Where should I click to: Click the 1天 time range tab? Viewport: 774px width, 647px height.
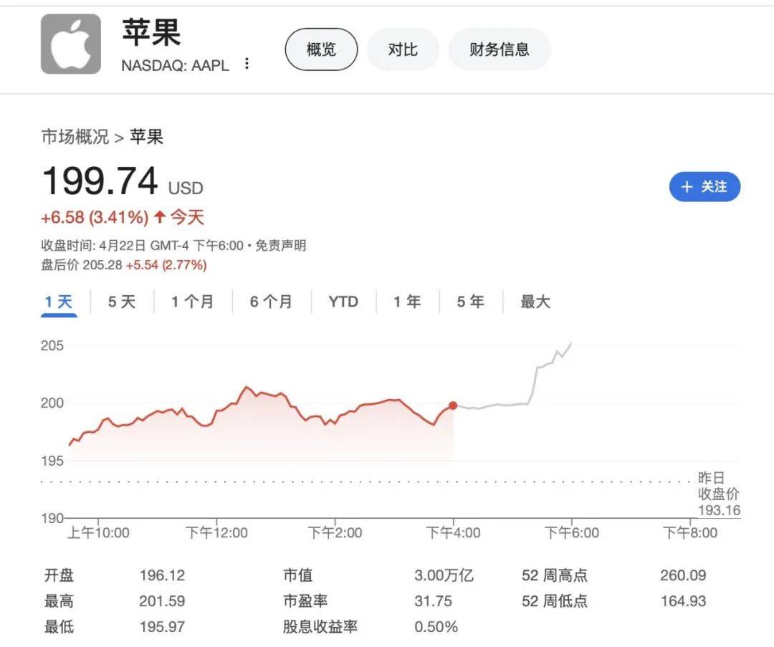pos(57,302)
